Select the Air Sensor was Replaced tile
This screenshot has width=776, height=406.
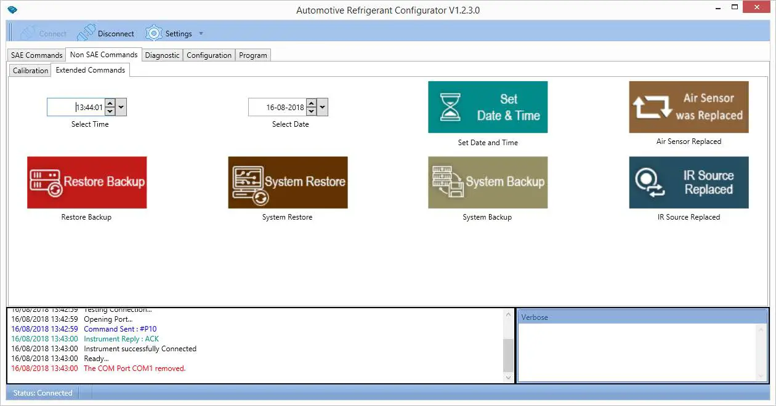tap(688, 106)
